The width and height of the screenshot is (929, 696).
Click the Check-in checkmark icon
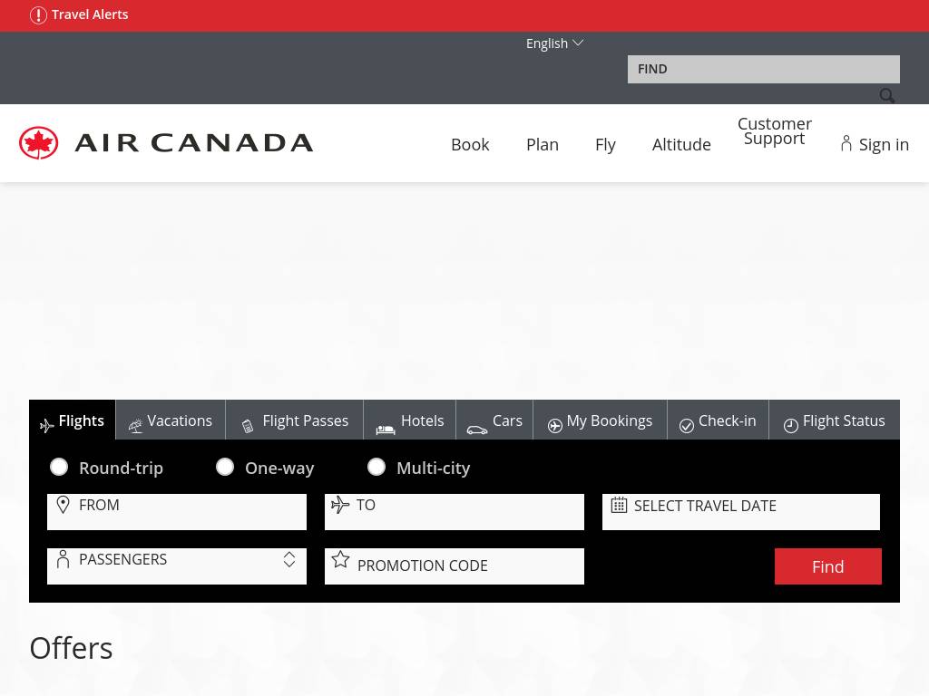click(x=687, y=426)
